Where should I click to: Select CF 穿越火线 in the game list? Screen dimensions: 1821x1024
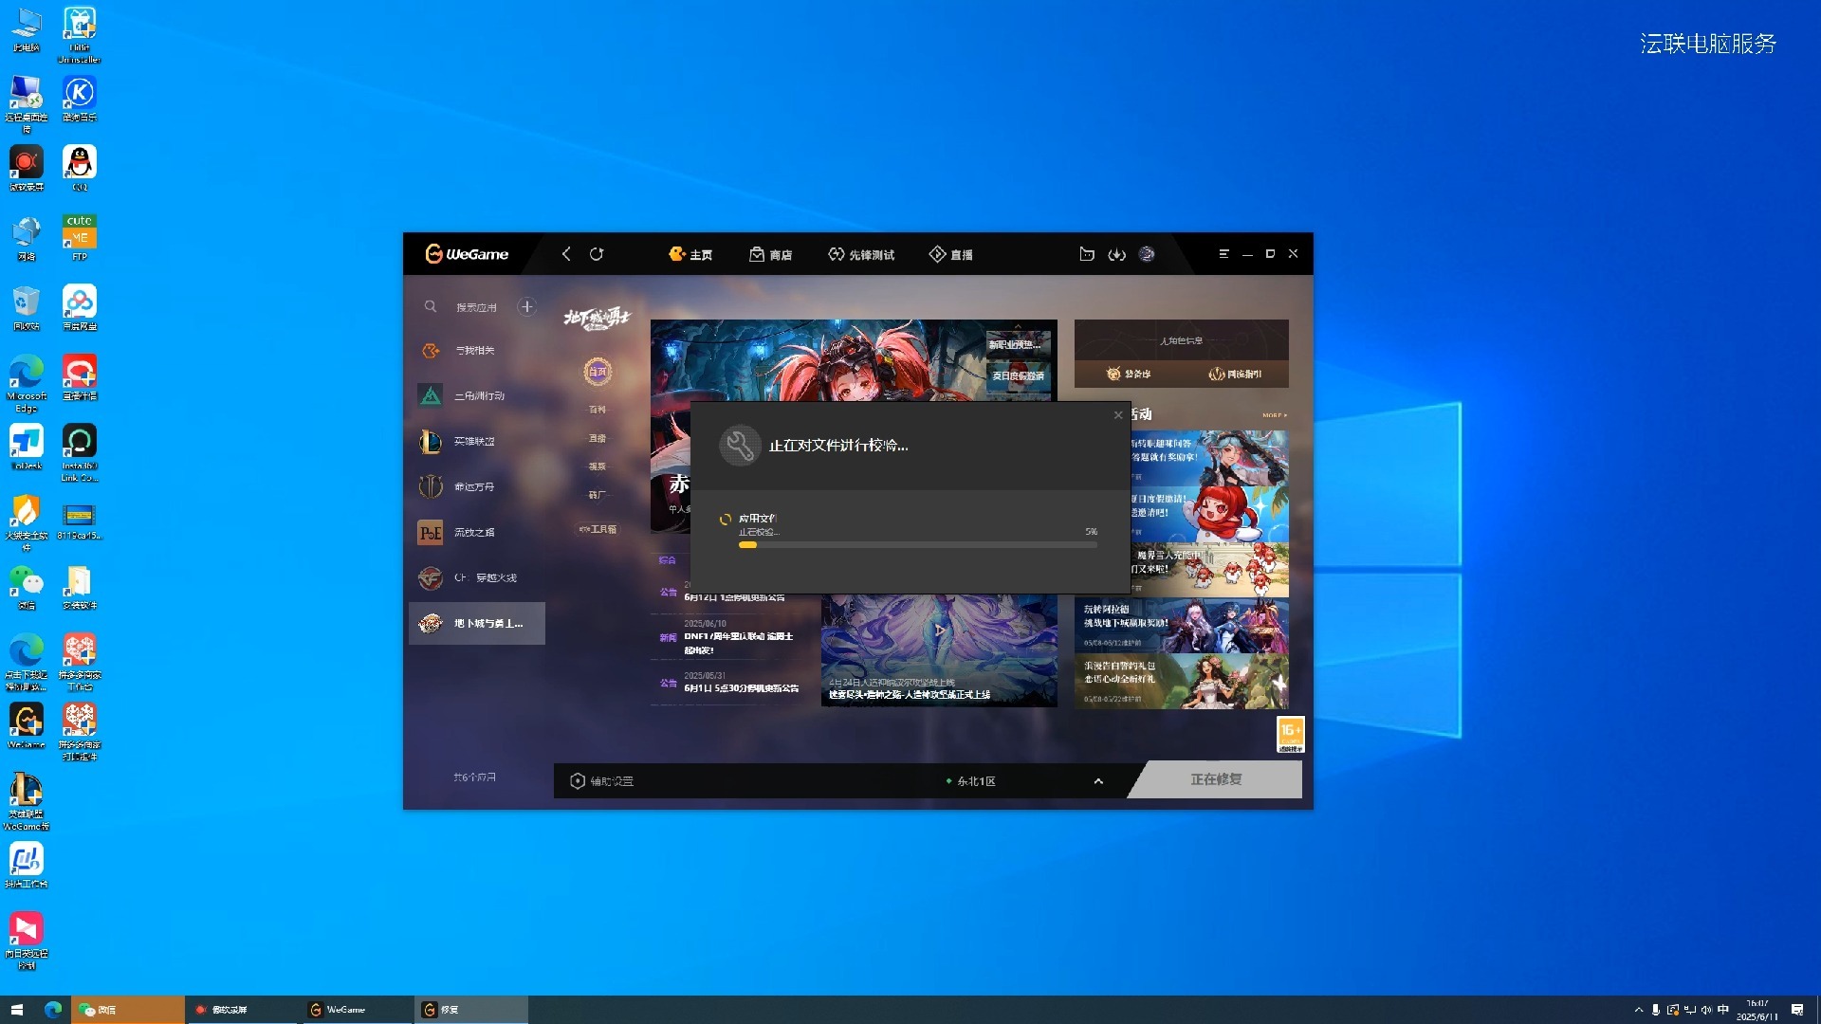pyautogui.click(x=477, y=578)
